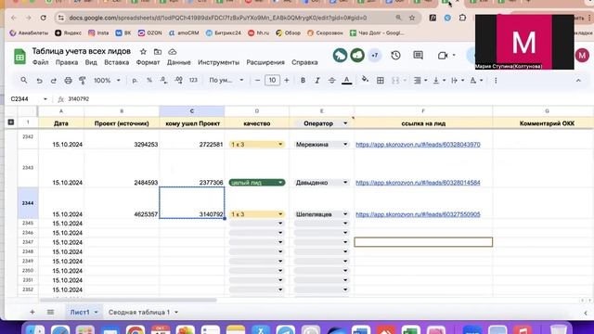Open the name box dropdown for C2344
The height and width of the screenshot is (334, 594).
point(45,99)
